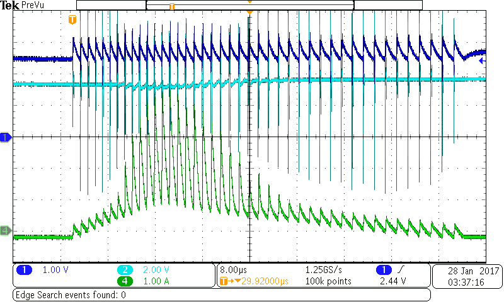Click the Edge Search events found message
The height and width of the screenshot is (302, 504).
[71, 294]
